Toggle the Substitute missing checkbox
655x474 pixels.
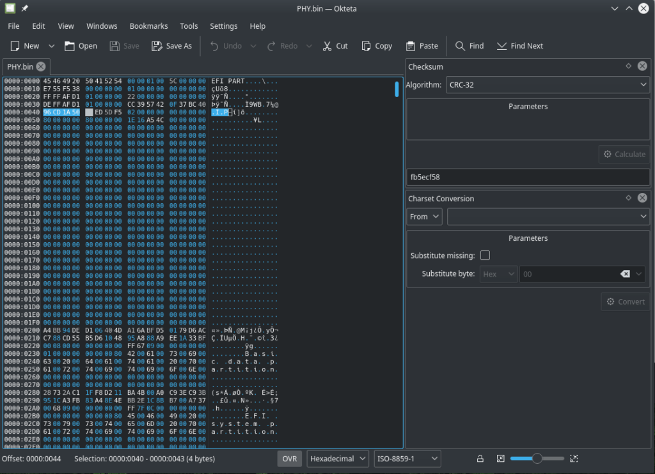point(485,256)
